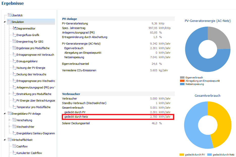Select Deckung des Verbrauchs in tree
236x157 pixels.
pos(31,74)
